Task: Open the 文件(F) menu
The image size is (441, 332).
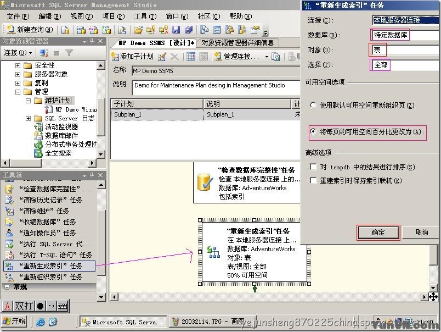Action: point(18,16)
